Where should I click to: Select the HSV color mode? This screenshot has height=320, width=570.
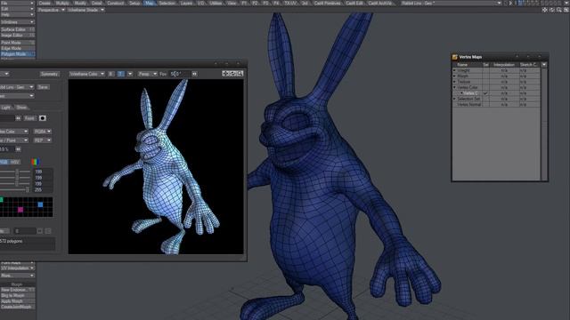coord(15,162)
